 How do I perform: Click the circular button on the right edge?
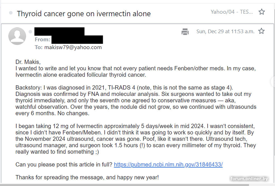click(x=273, y=81)
